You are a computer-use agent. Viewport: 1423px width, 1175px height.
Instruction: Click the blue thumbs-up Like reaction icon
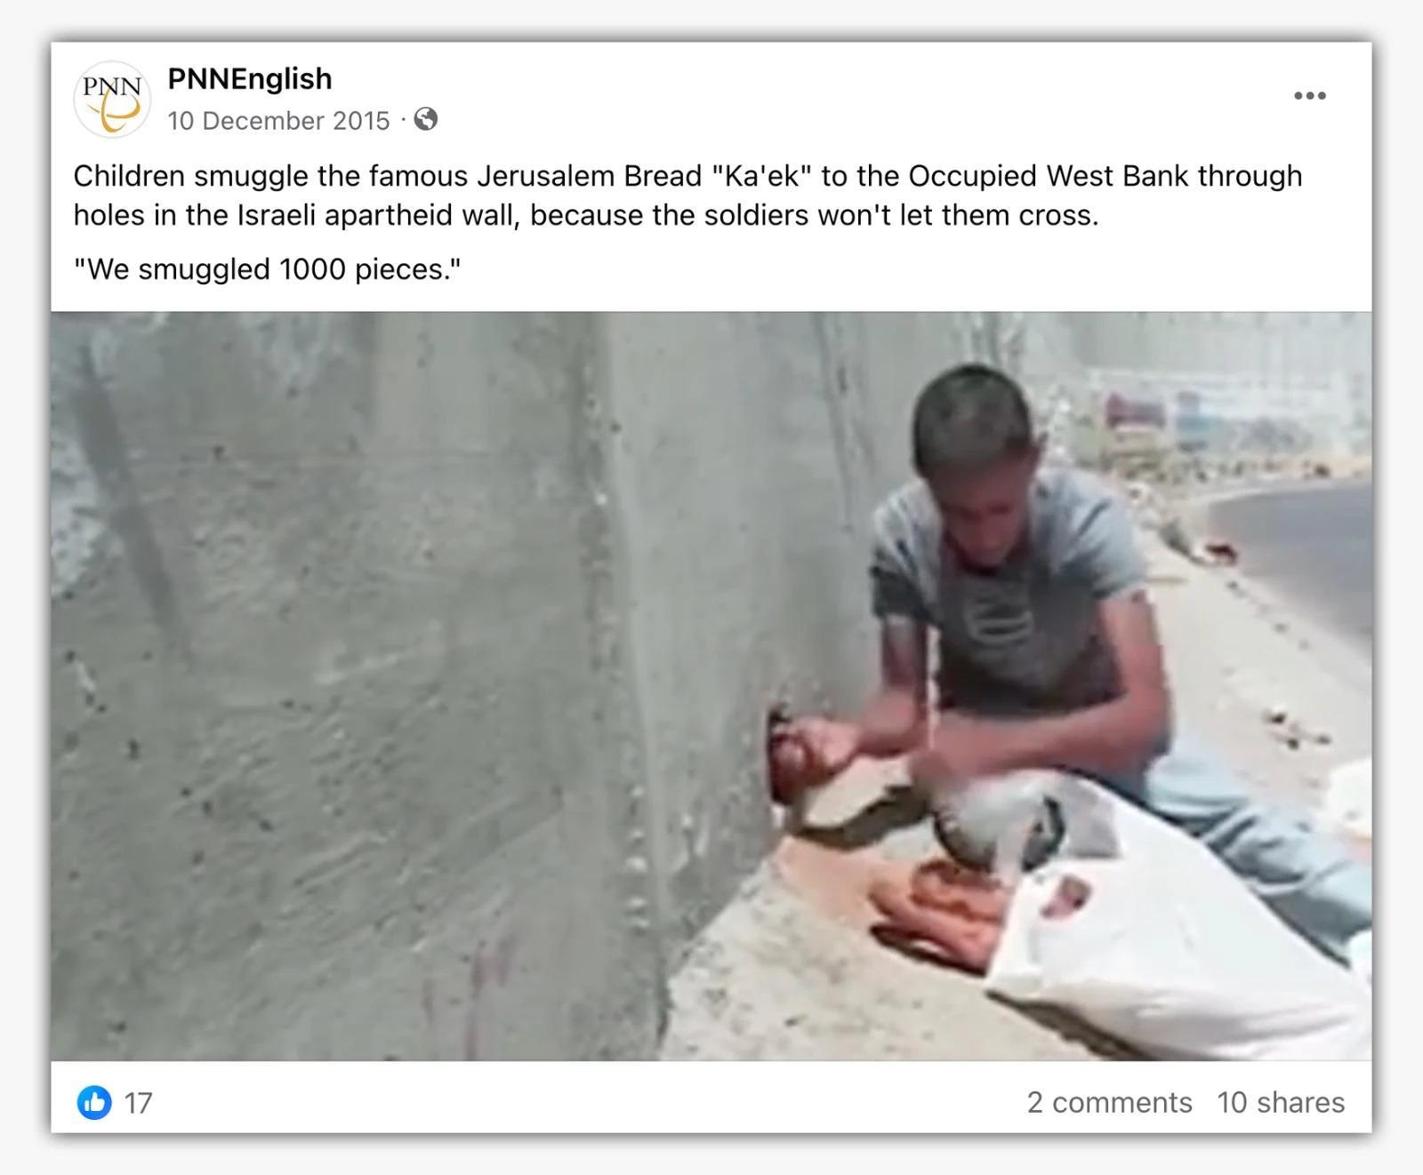94,1102
